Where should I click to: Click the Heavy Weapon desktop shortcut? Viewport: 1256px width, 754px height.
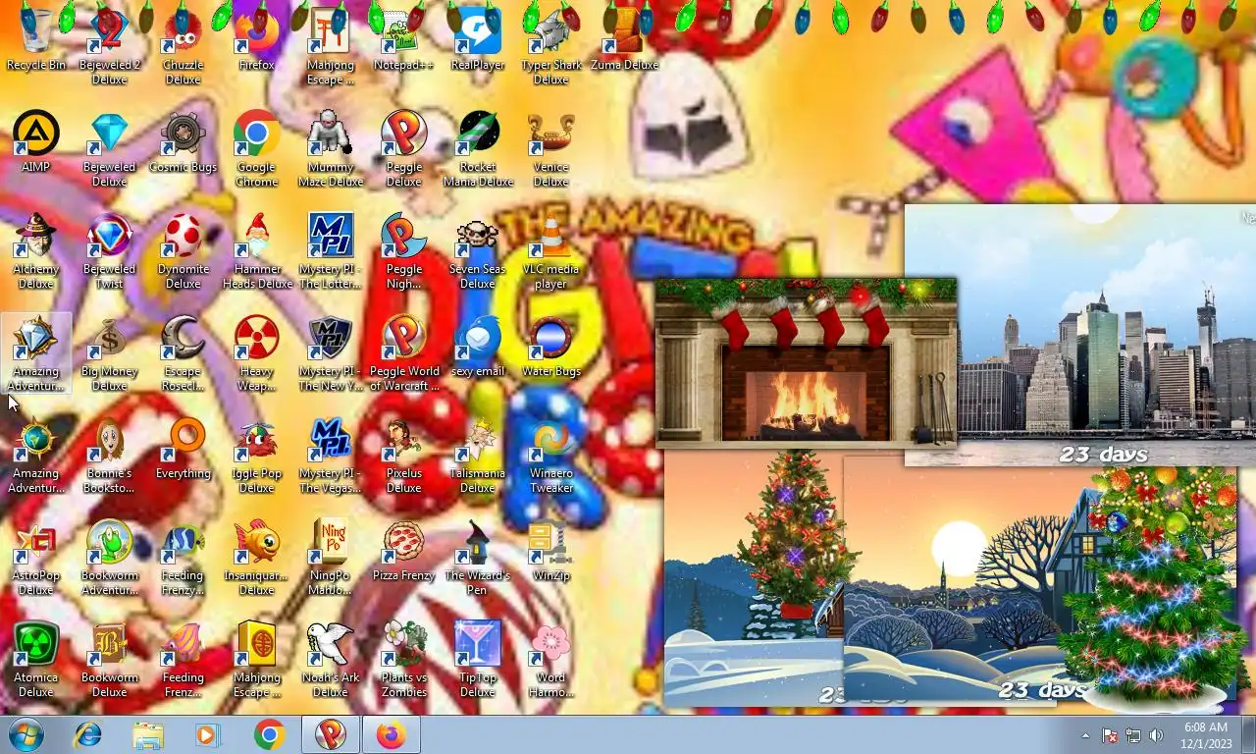pos(257,353)
